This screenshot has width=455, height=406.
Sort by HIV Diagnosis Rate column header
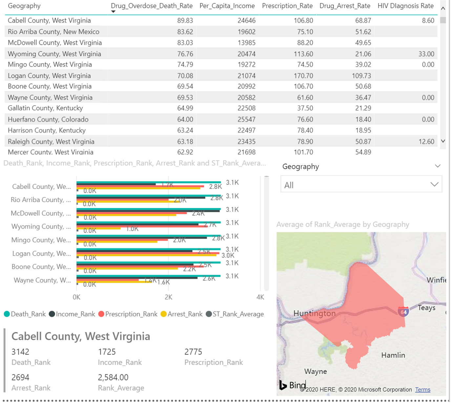tap(405, 6)
